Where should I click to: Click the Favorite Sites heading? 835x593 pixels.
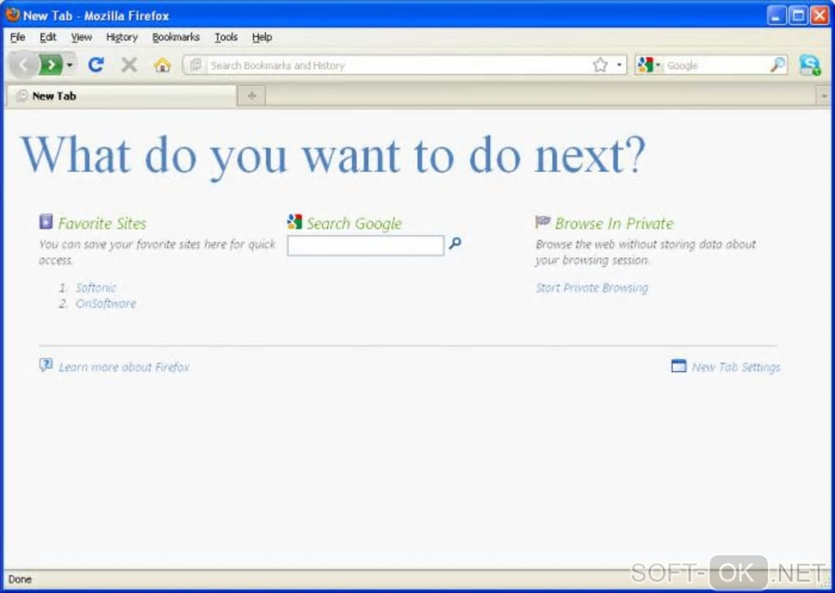[x=102, y=224]
